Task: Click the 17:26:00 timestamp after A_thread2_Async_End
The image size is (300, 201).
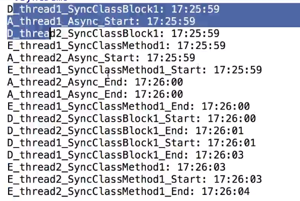Action: click(159, 82)
